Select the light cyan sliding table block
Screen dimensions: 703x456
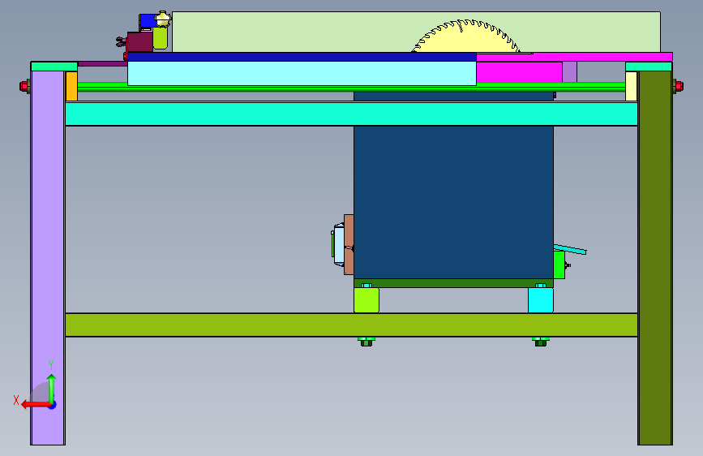tap(302, 73)
